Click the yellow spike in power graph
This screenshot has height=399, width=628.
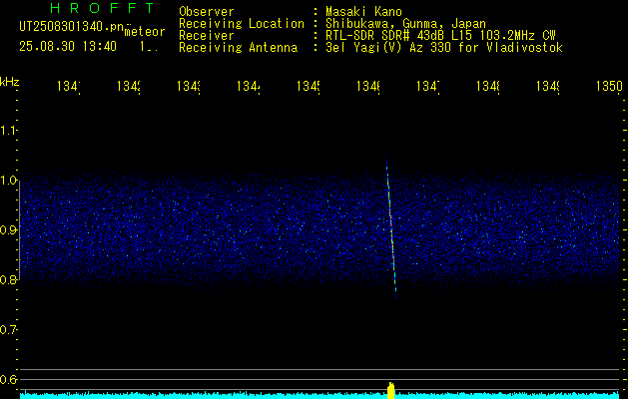[391, 391]
